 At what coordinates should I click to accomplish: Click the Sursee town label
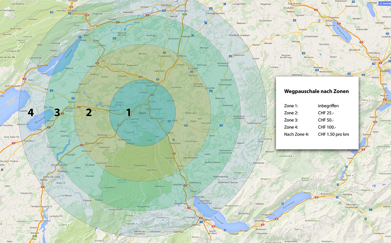330,21
